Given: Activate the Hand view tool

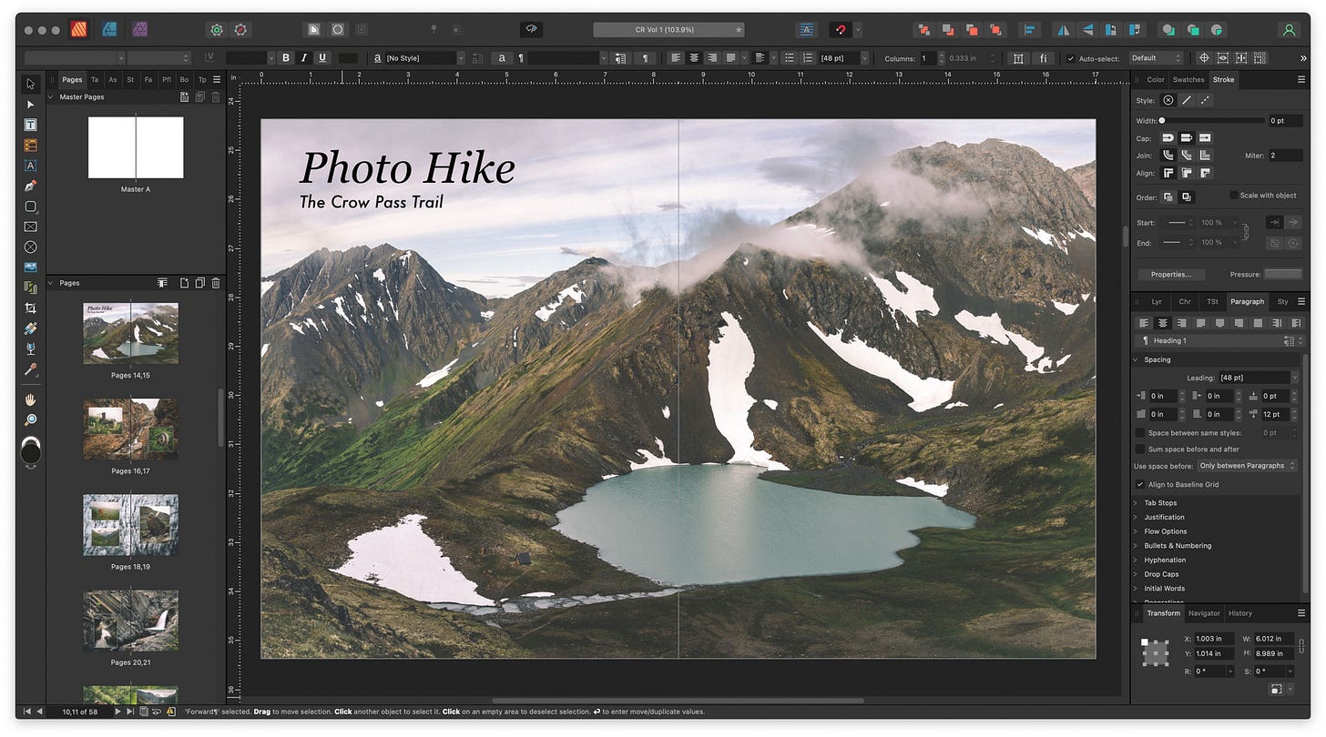Looking at the screenshot, I should (x=31, y=399).
